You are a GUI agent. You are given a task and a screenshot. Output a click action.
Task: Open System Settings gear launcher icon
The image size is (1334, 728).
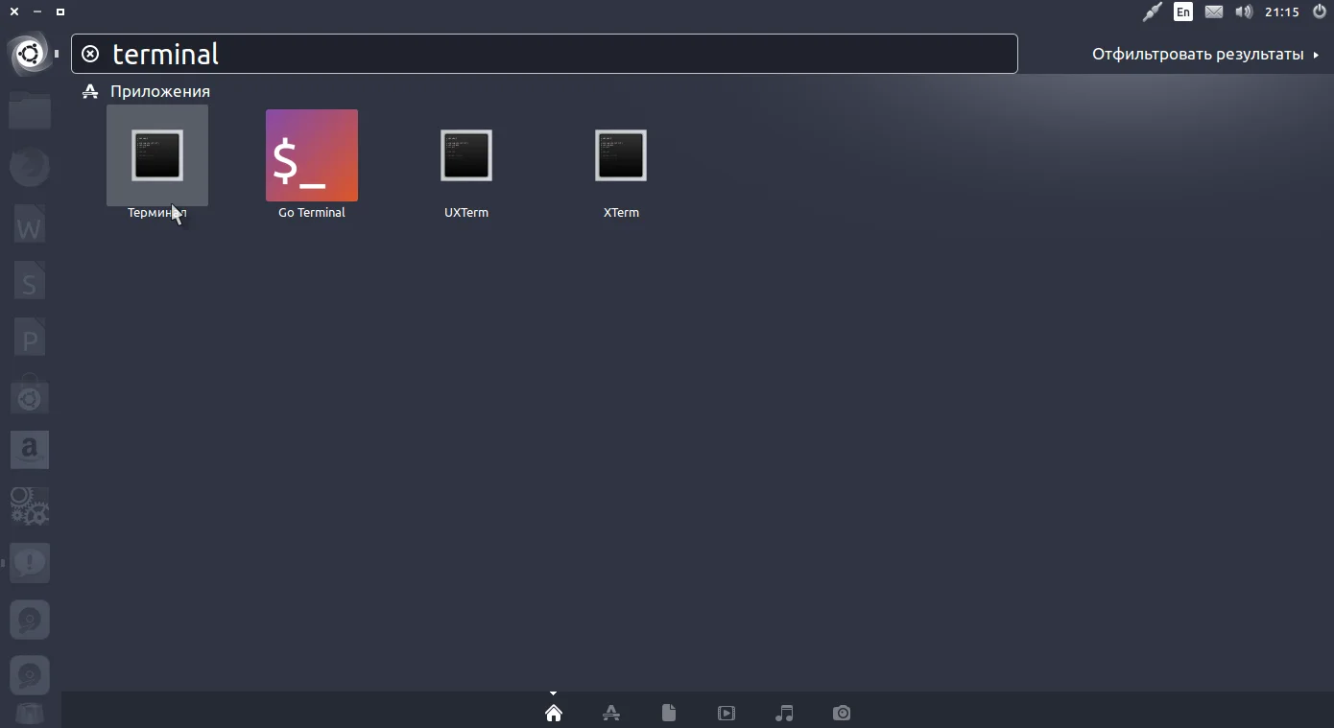pos(30,506)
